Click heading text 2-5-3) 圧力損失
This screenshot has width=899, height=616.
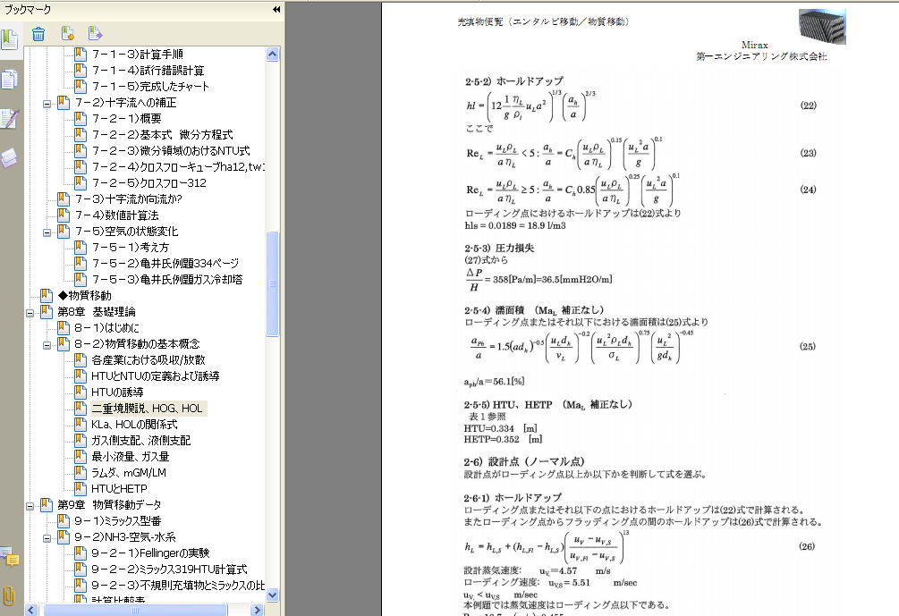[x=499, y=249]
